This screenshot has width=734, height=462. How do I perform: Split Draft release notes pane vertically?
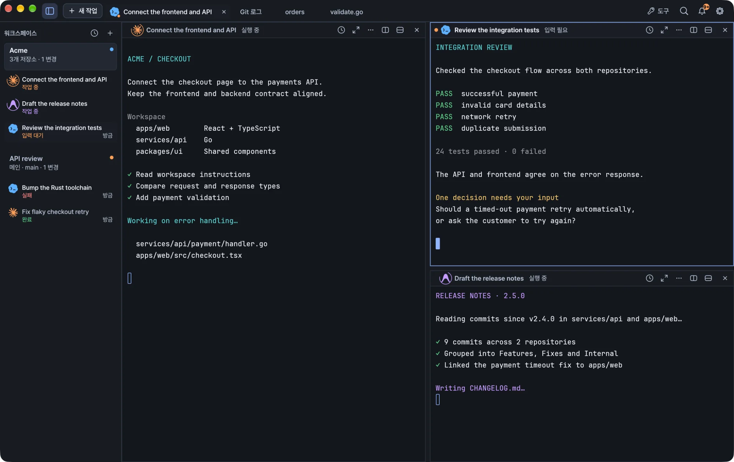click(x=694, y=278)
